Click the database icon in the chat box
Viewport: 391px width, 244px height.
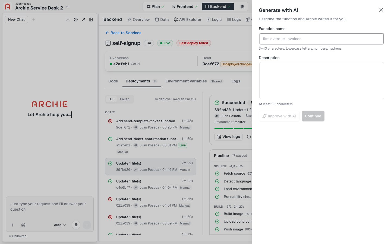tap(23, 225)
